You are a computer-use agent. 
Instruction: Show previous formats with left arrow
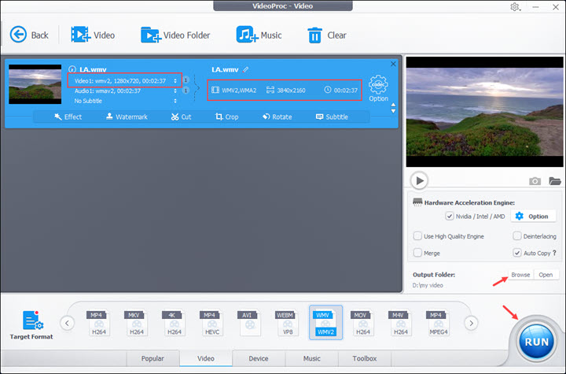point(67,323)
